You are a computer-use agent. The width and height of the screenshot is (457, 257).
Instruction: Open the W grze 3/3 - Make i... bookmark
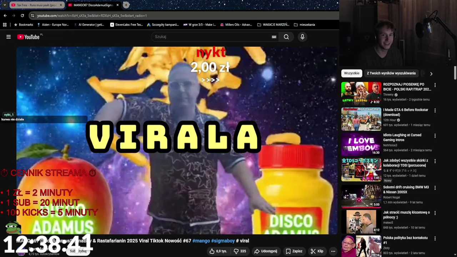point(200,25)
